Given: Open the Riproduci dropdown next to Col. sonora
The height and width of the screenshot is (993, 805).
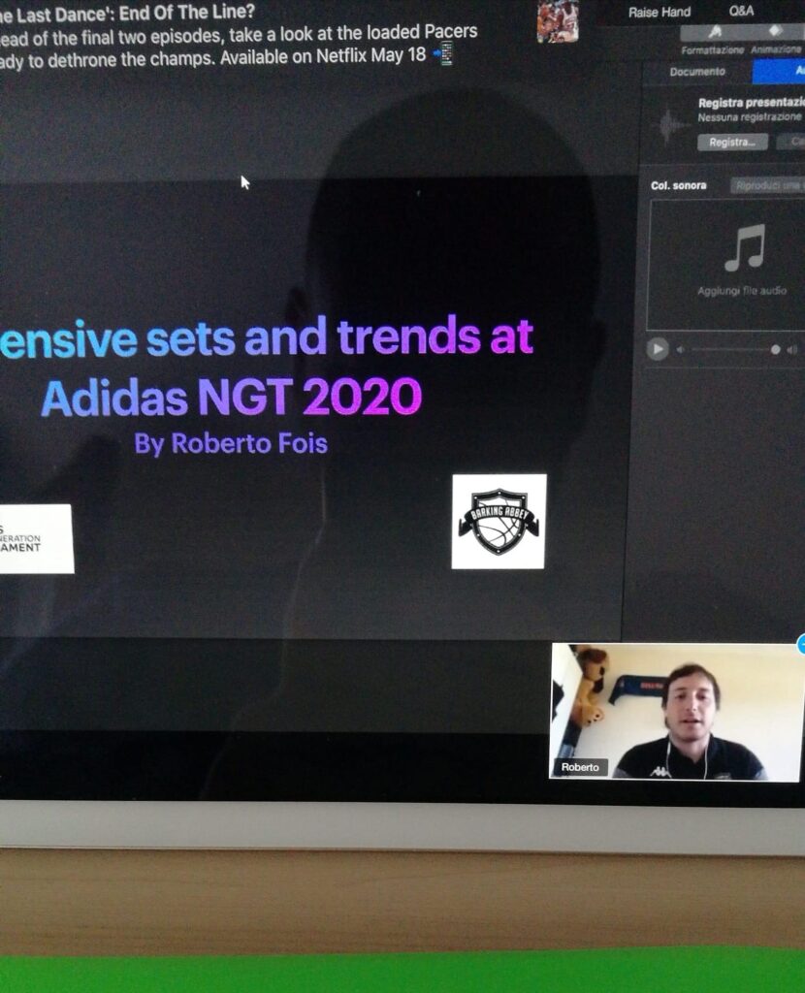Looking at the screenshot, I should (x=767, y=185).
